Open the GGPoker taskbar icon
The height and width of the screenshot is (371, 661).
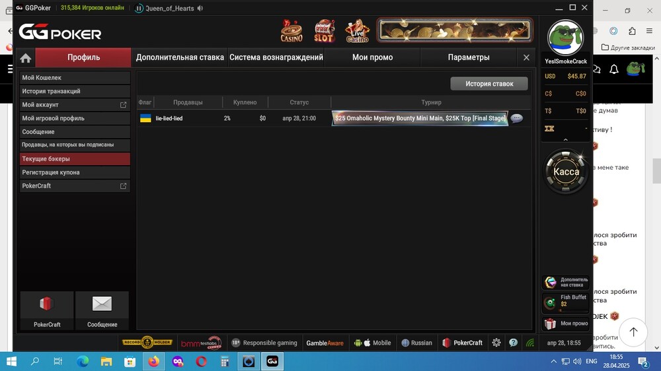click(272, 361)
